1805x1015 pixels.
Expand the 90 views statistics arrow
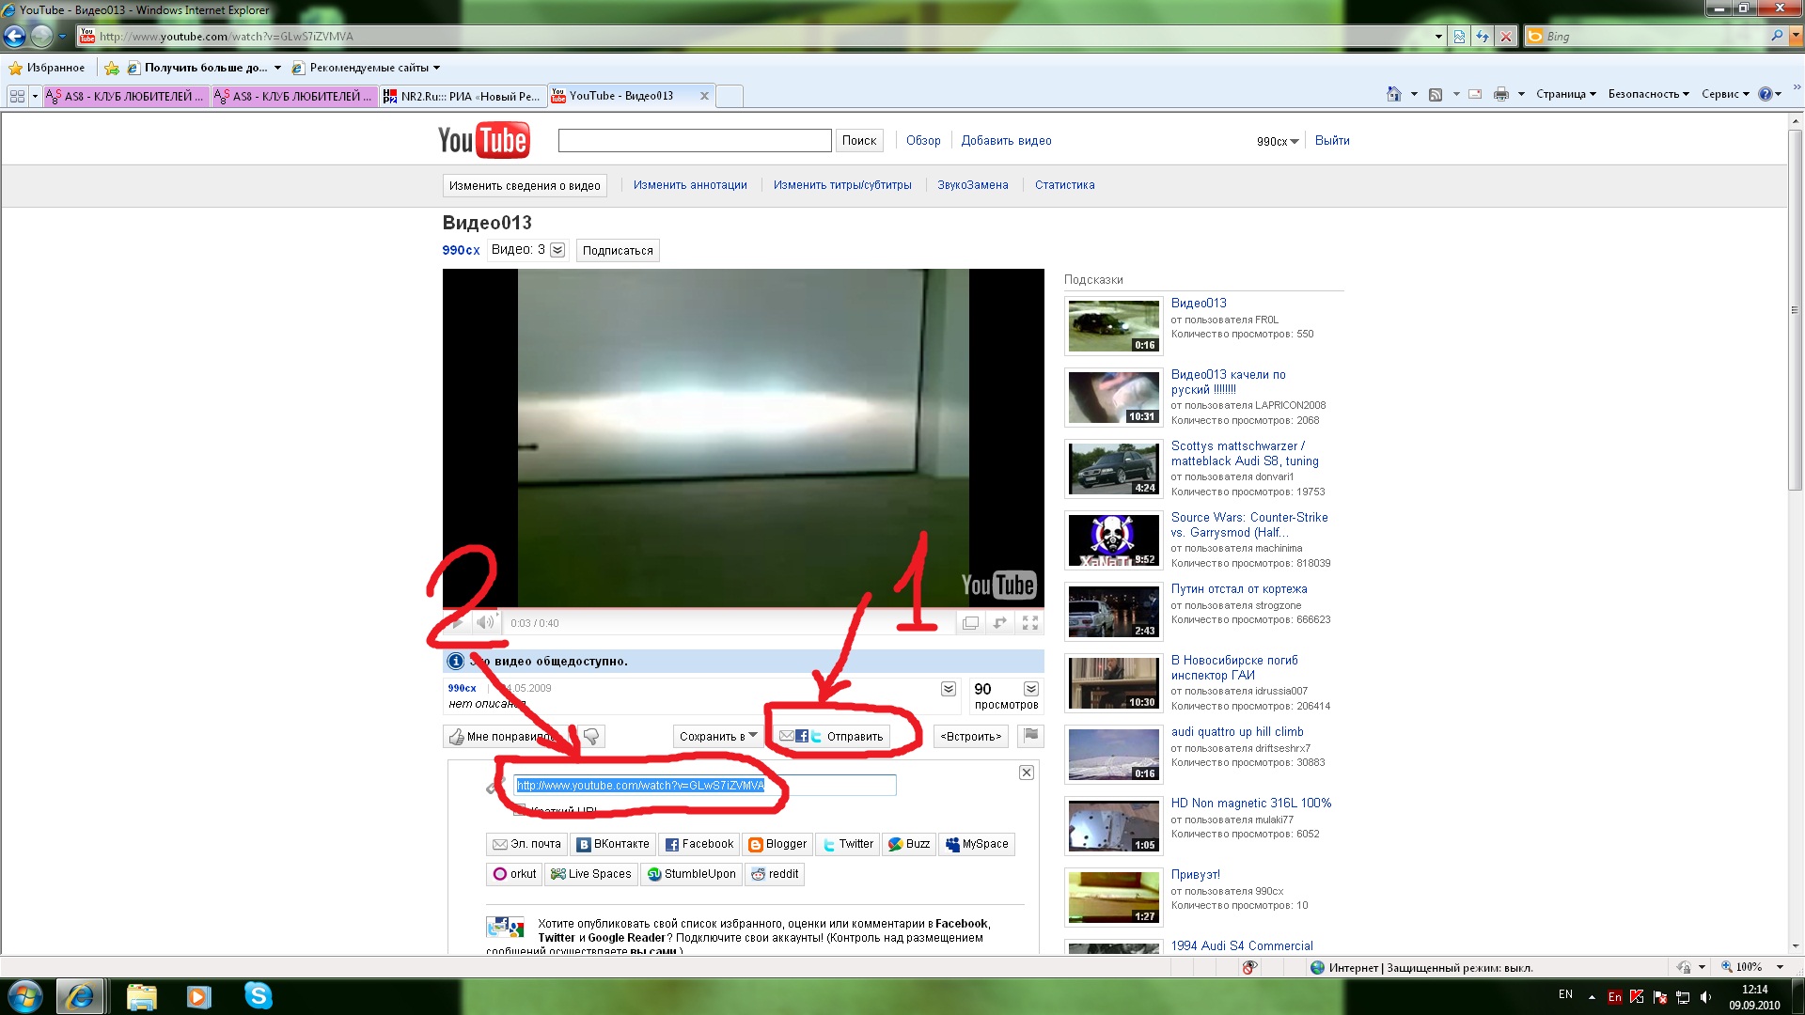coord(1031,689)
